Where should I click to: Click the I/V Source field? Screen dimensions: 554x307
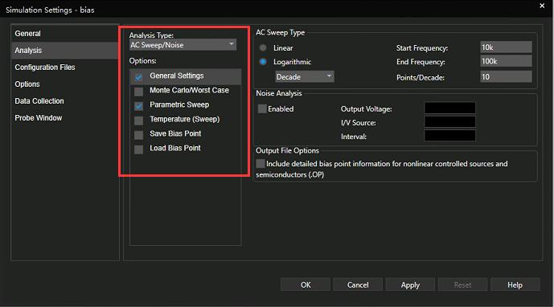click(x=449, y=122)
